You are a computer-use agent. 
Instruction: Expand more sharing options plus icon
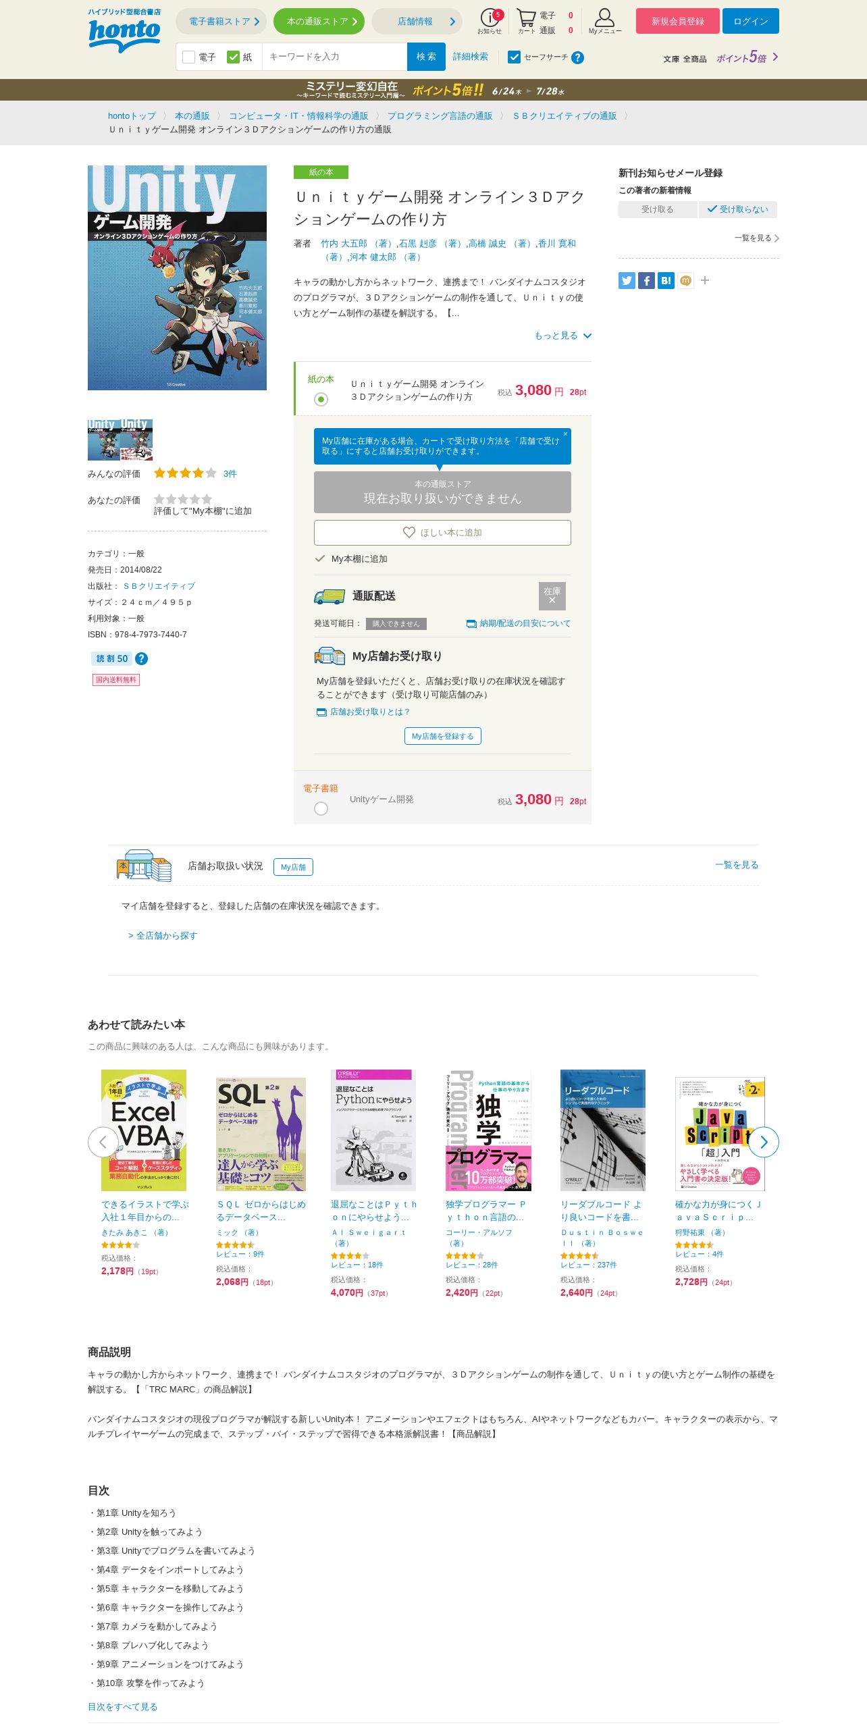705,280
